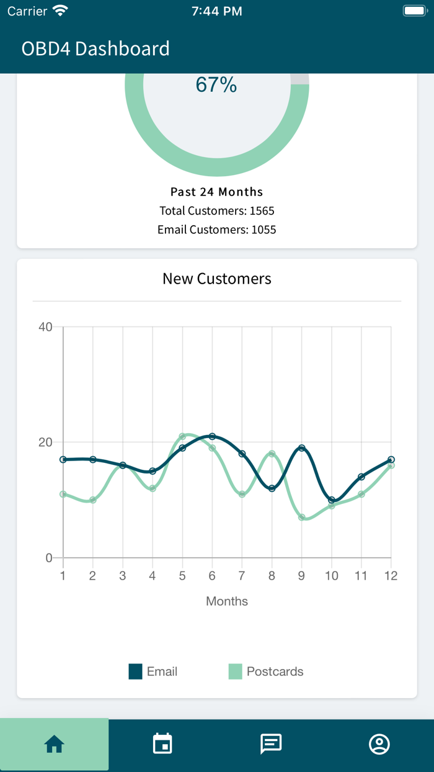Select the Home icon in bottom navigation

coord(55,744)
